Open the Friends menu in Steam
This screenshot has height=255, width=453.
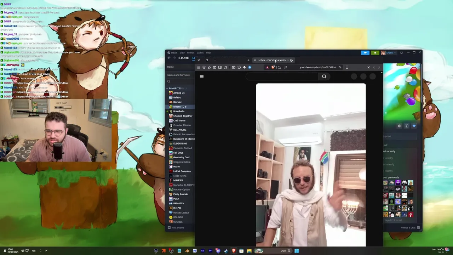pyautogui.click(x=190, y=53)
